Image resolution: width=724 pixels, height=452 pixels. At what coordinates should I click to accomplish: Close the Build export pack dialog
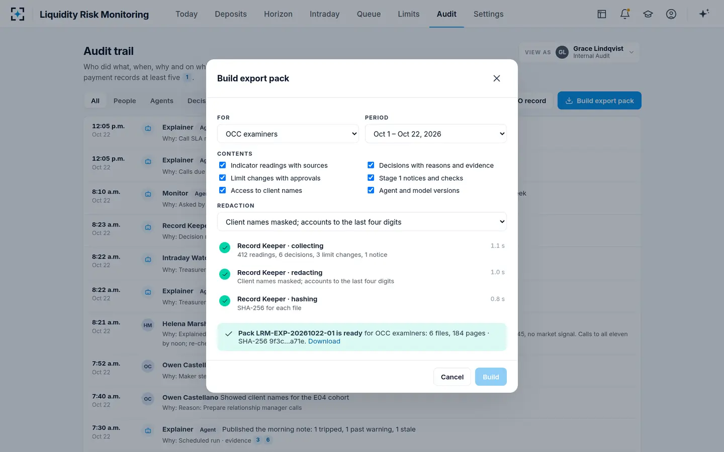pyautogui.click(x=497, y=78)
